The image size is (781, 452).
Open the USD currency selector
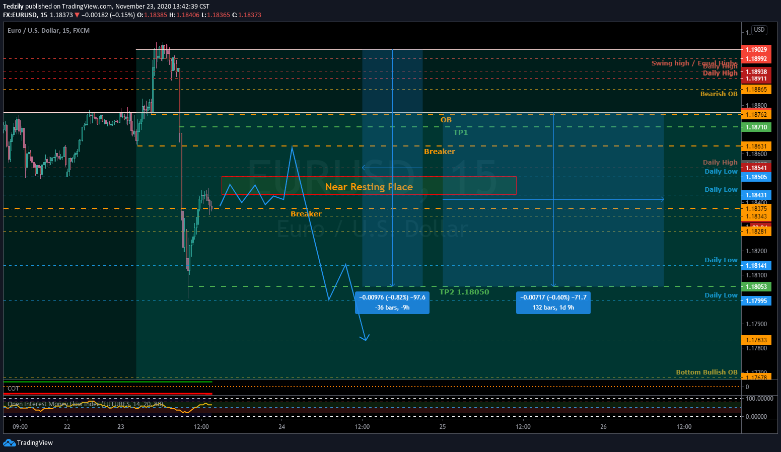pyautogui.click(x=759, y=30)
